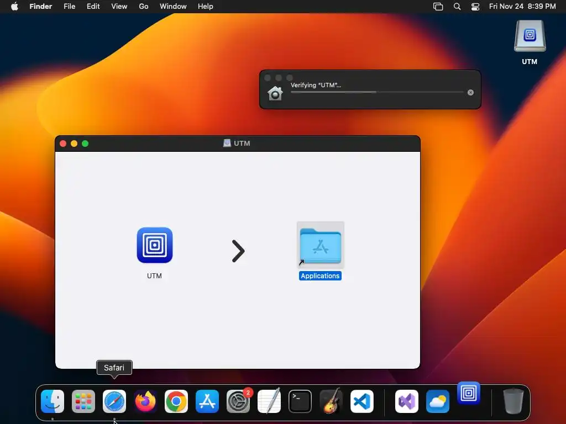Open the cloud weather app in Dock
Viewport: 566px width, 424px height.
[438, 401]
